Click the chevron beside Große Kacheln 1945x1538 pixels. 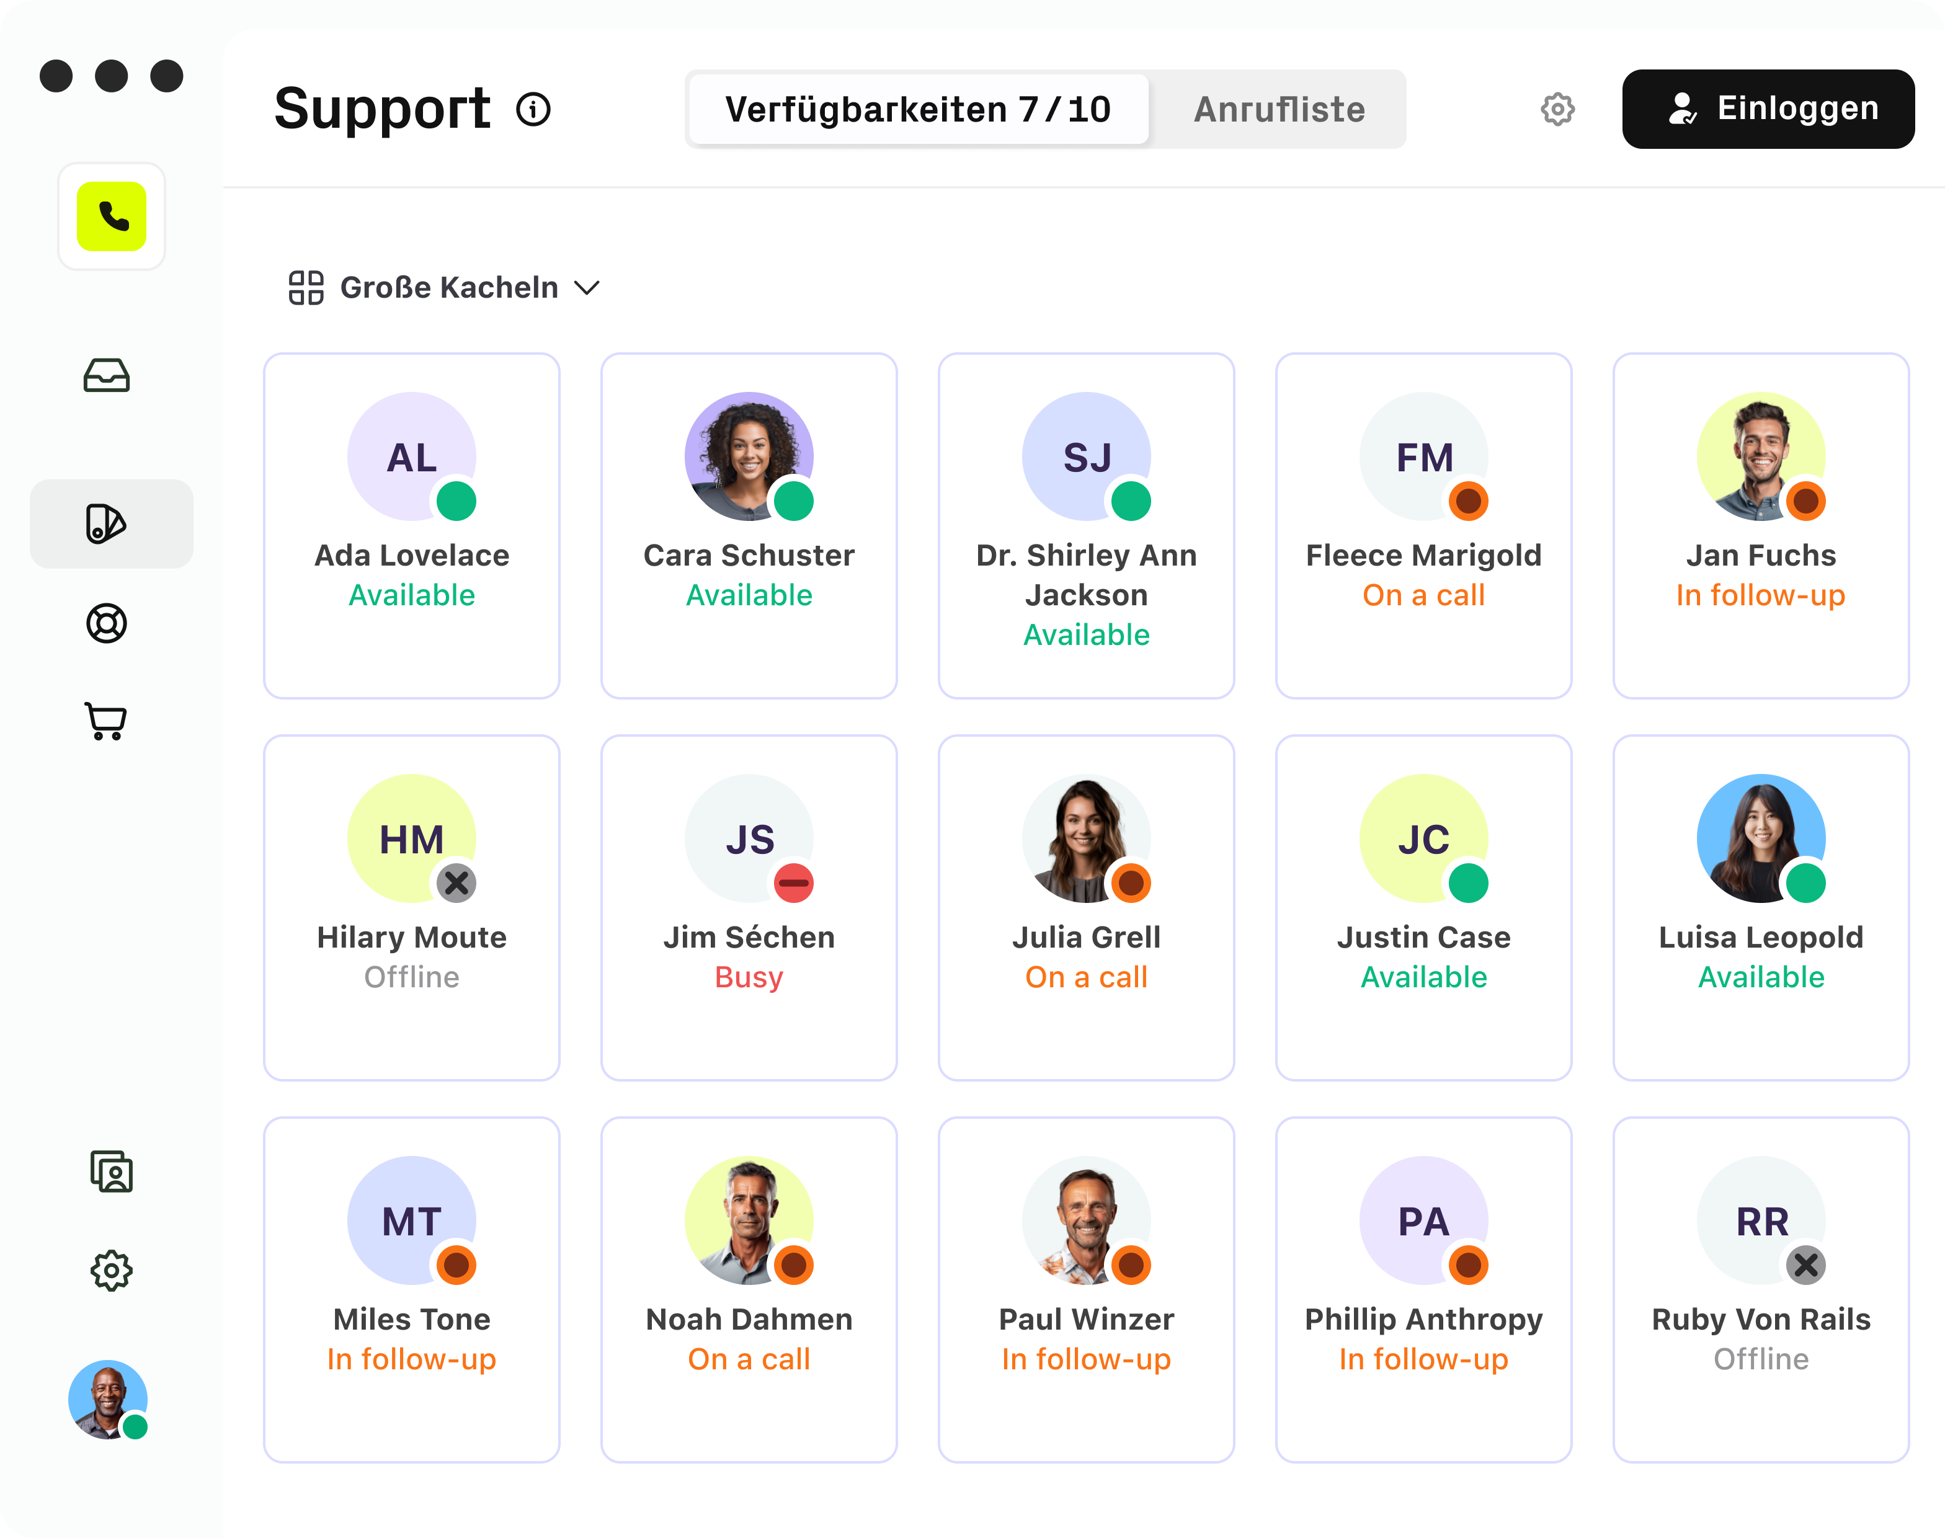point(587,288)
